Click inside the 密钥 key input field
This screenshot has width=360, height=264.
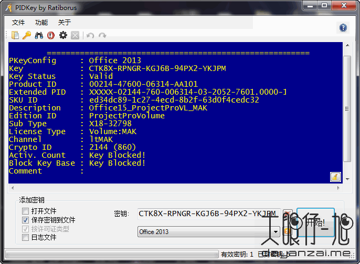[x=209, y=214]
